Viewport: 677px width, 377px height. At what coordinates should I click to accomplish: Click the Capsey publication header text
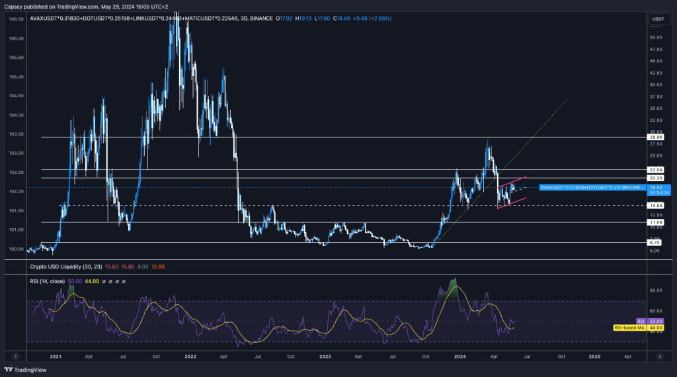point(86,7)
